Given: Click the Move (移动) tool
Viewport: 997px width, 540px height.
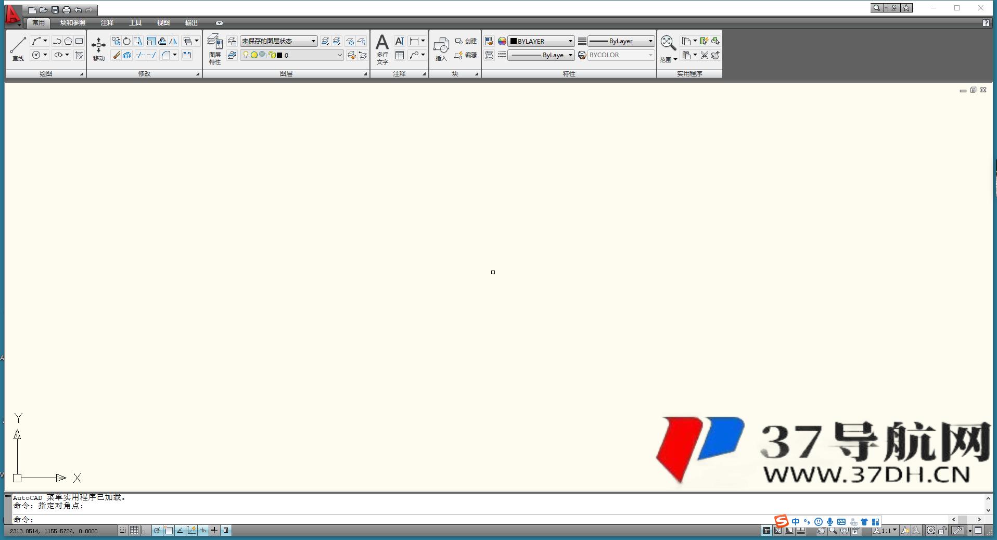Looking at the screenshot, I should 98,48.
